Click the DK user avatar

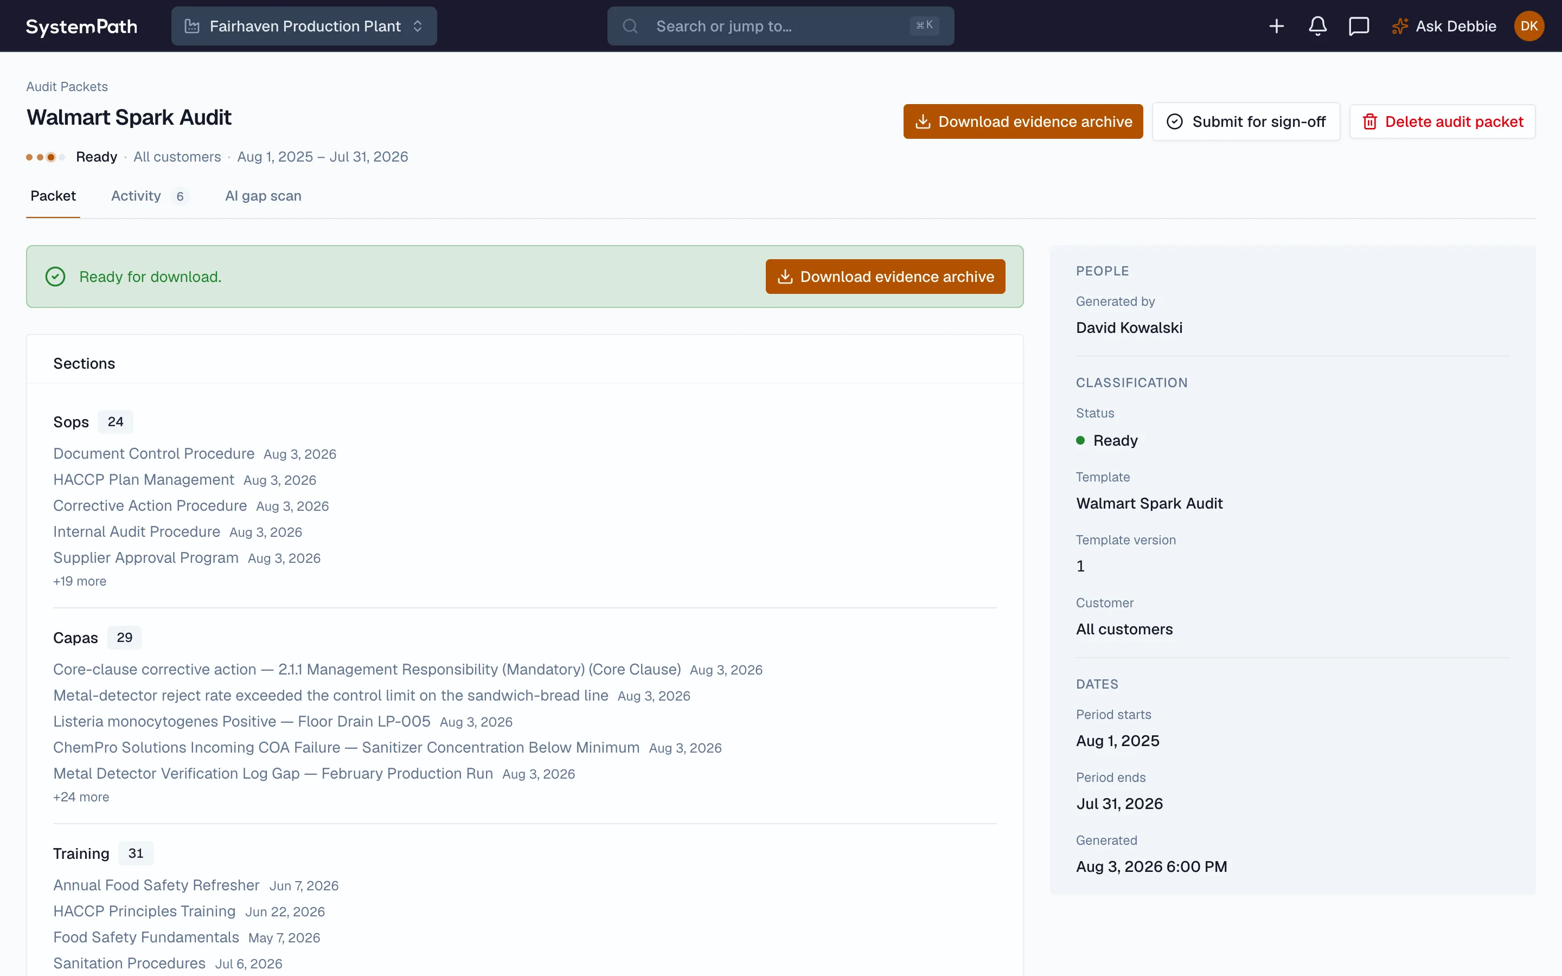pyautogui.click(x=1529, y=27)
